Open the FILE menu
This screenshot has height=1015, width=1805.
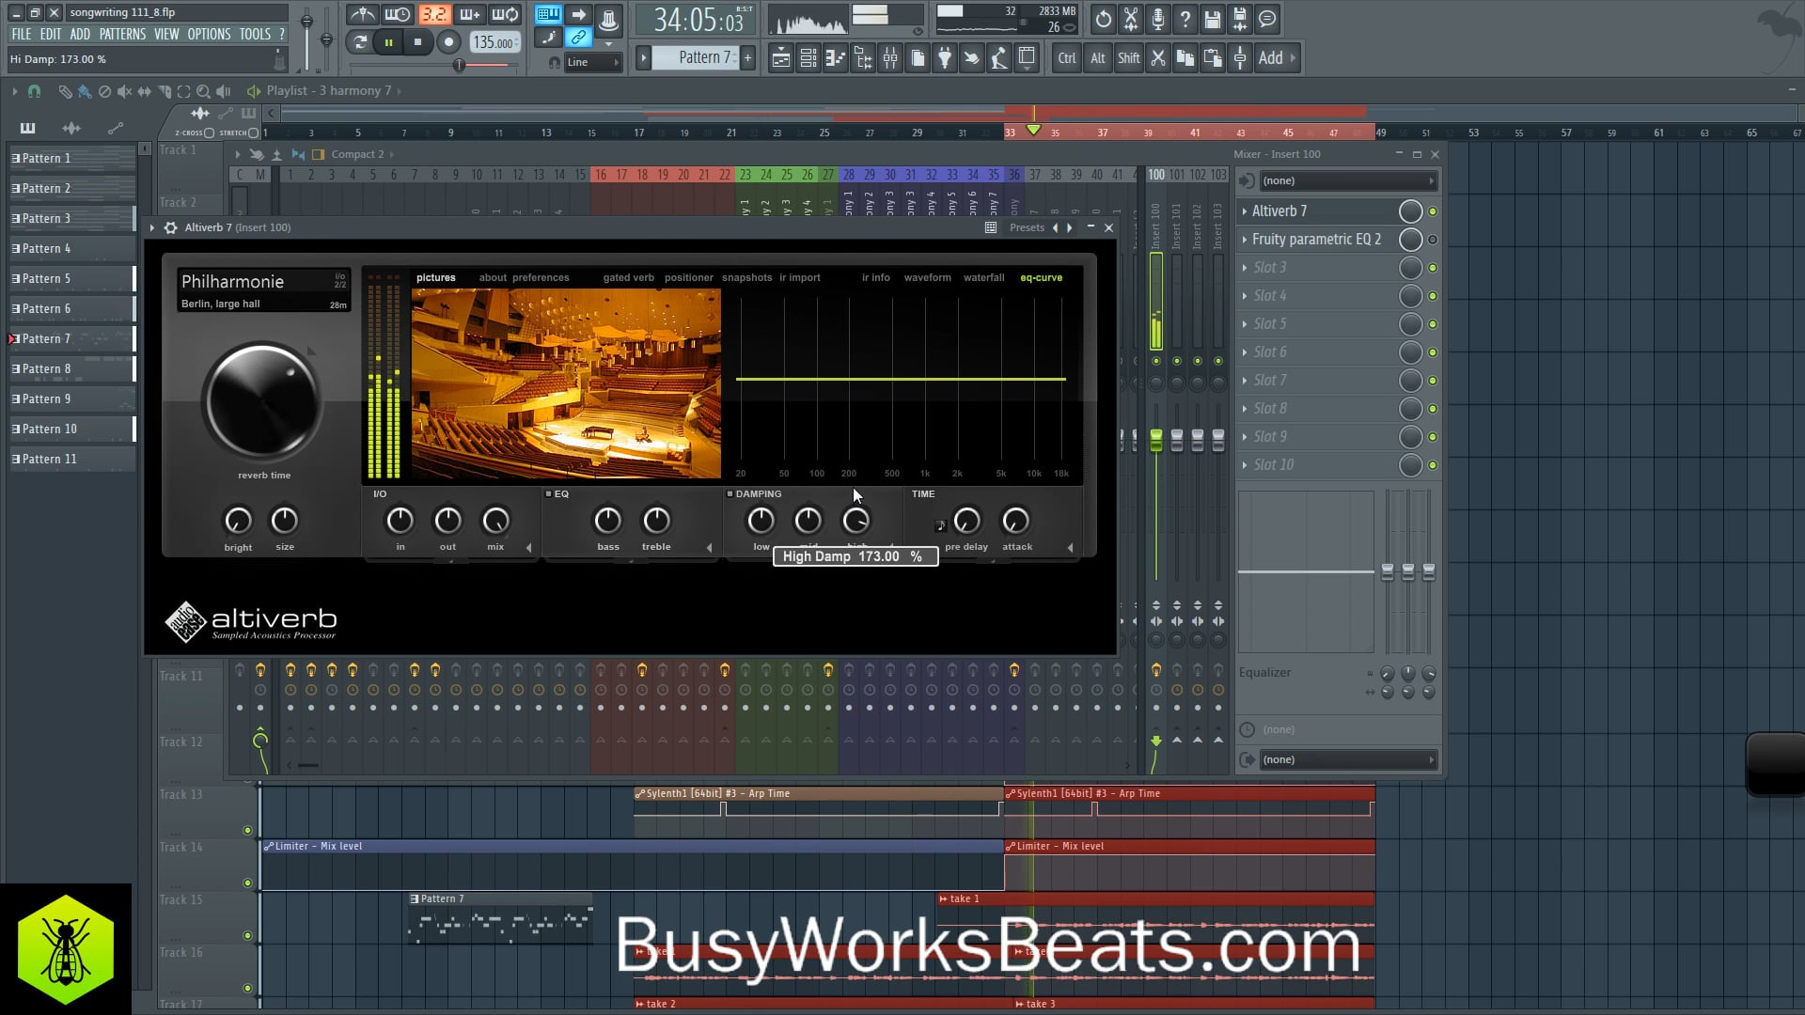[21, 34]
